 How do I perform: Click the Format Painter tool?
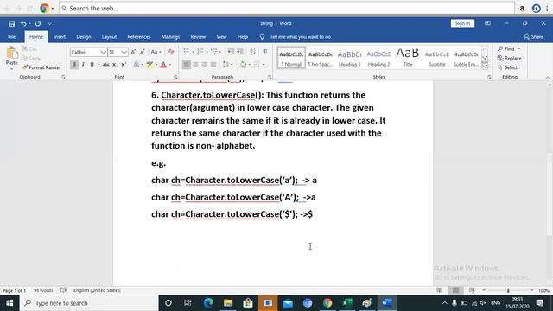[x=41, y=67]
